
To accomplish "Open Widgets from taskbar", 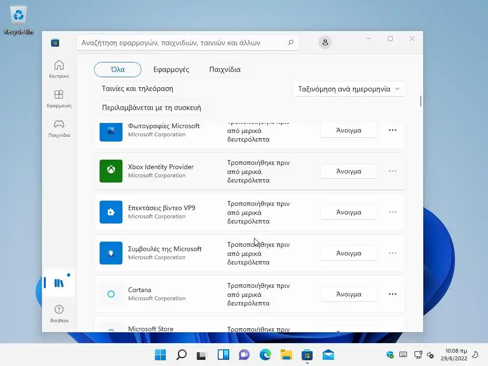I will 223,355.
